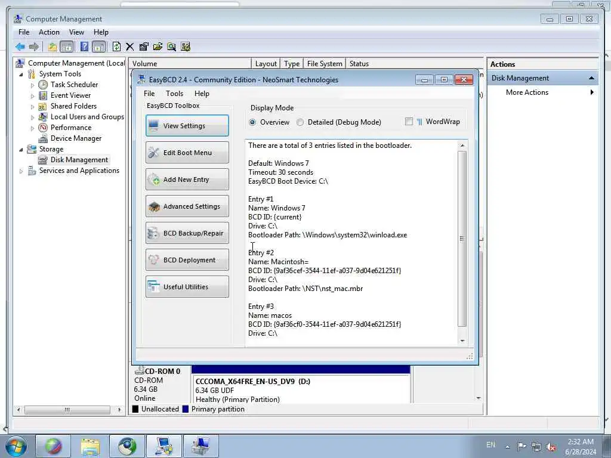The width and height of the screenshot is (611, 458).
Task: Expand Local Users and Groups node
Action: (x=32, y=117)
